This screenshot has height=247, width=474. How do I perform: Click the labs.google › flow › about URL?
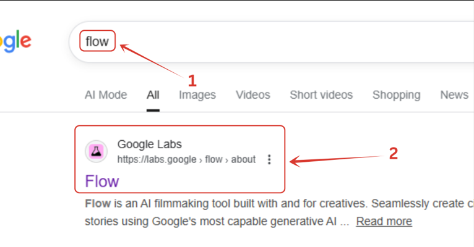[x=186, y=159]
